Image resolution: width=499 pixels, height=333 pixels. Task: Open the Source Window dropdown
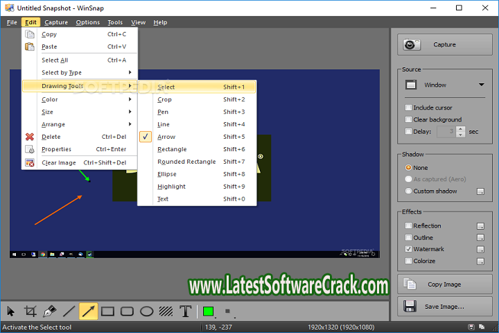coord(444,85)
